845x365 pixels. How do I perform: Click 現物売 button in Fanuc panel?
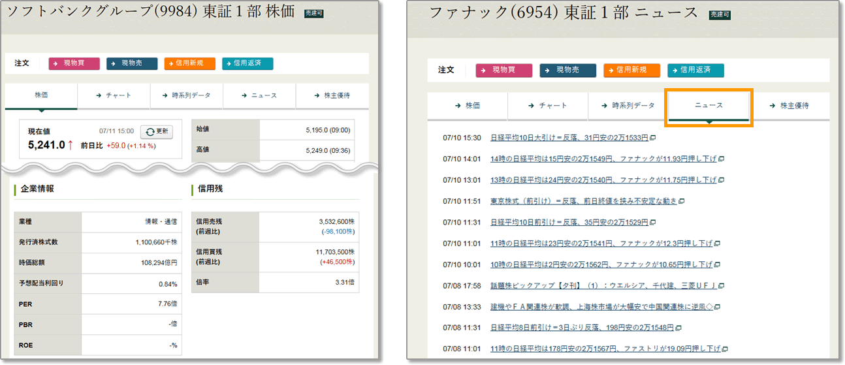(x=568, y=70)
